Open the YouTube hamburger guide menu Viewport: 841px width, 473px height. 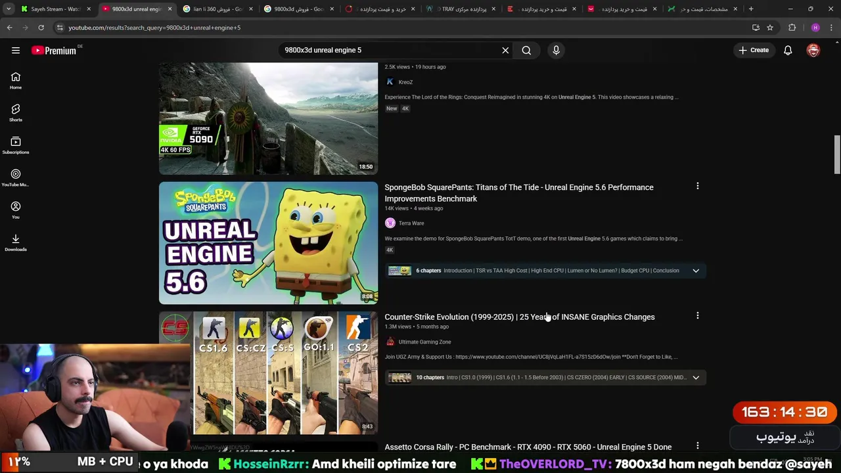coord(16,50)
